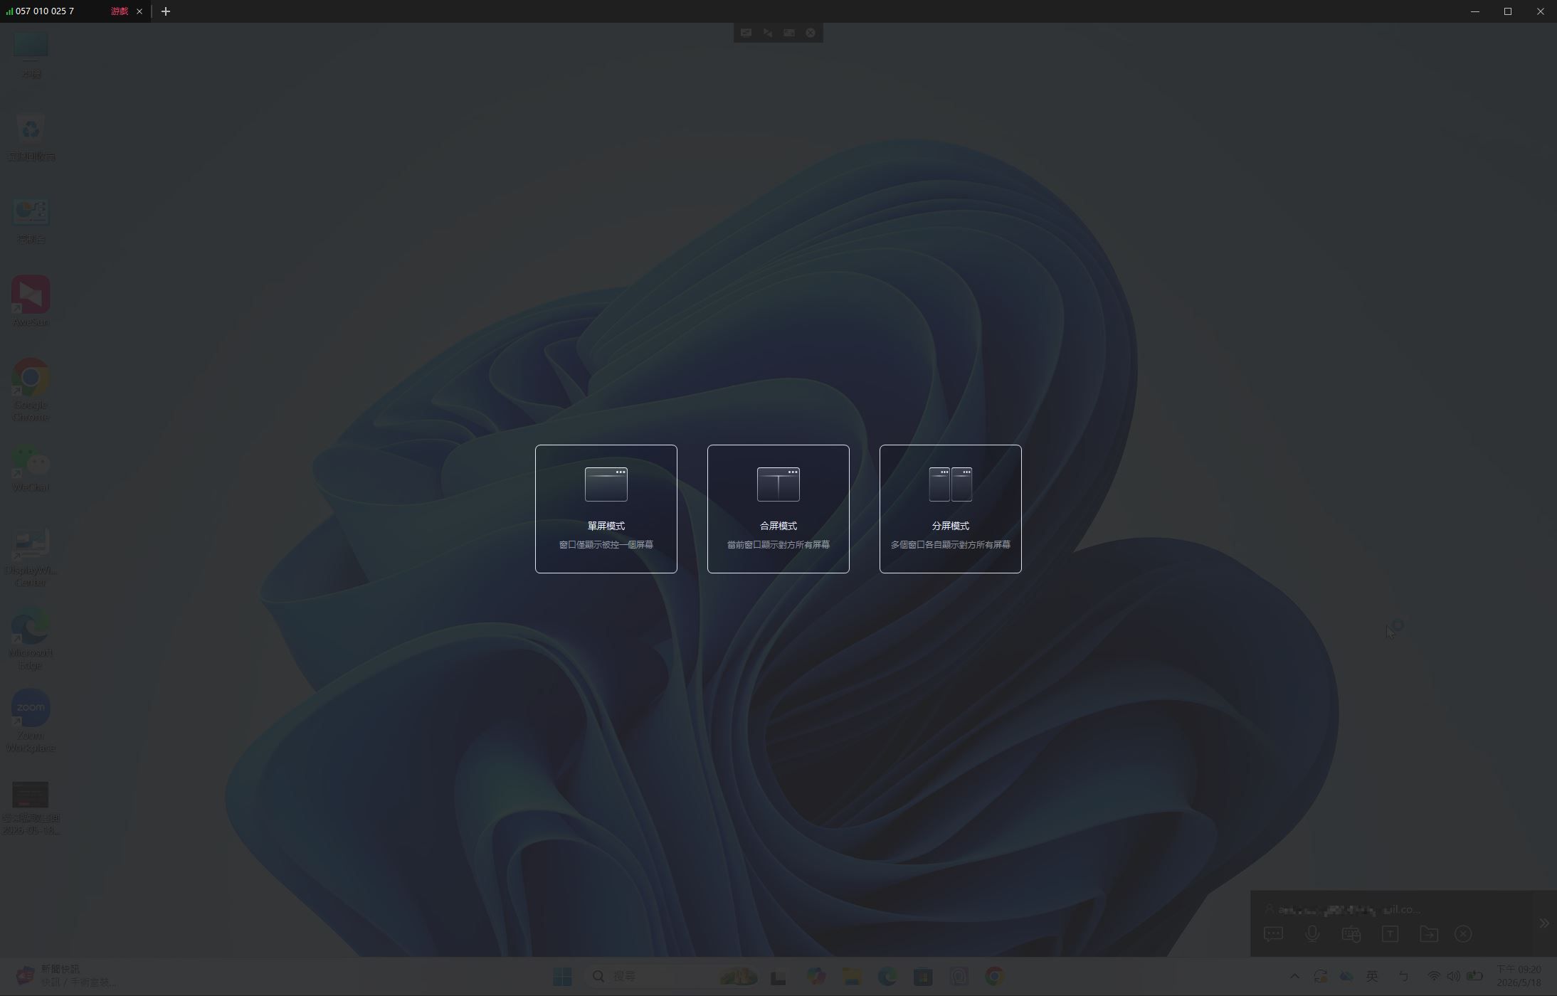Click the OneDrive cloud icon in the system tray
This screenshot has height=996, width=1557.
pyautogui.click(x=1346, y=976)
